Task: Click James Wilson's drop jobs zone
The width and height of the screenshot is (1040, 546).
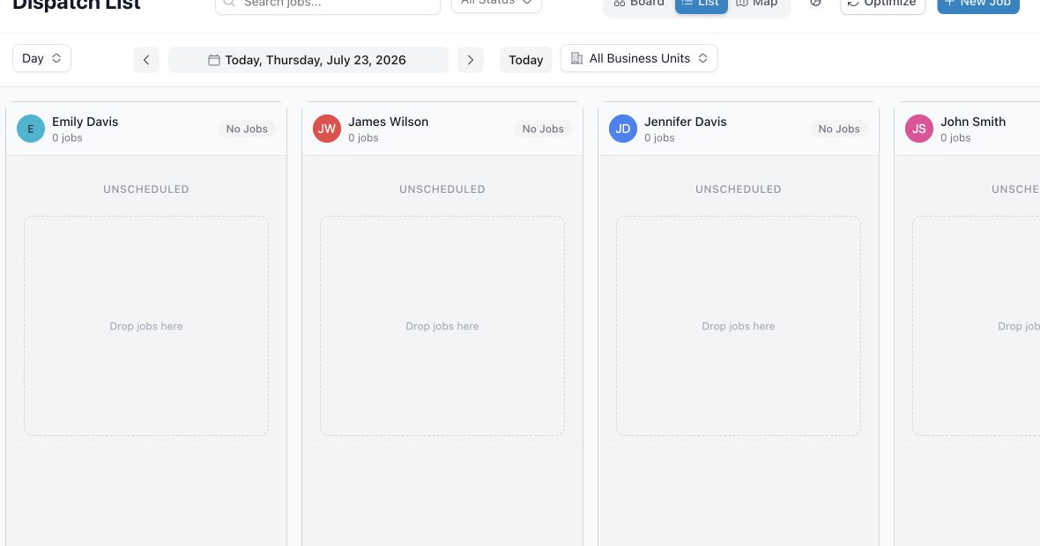Action: 442,326
